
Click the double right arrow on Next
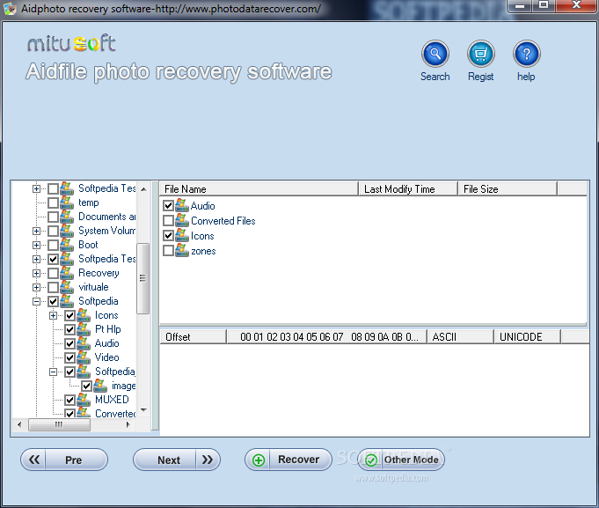[208, 460]
